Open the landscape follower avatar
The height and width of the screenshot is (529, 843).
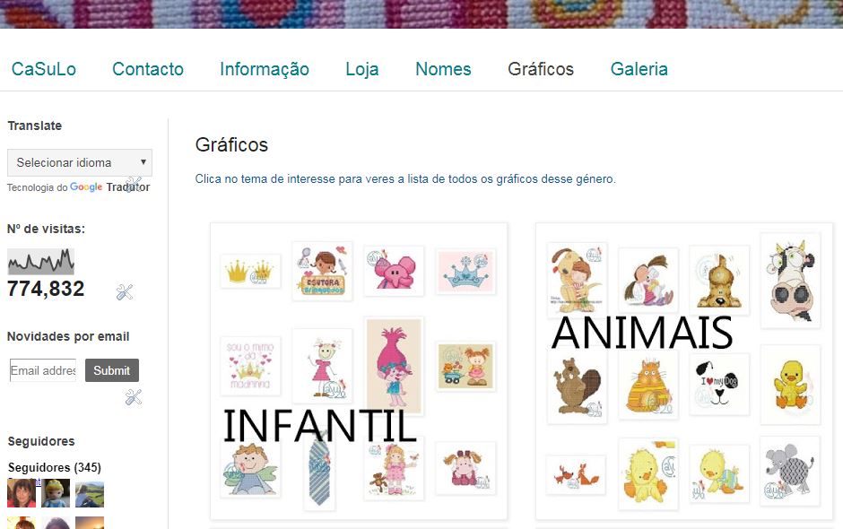coord(90,495)
